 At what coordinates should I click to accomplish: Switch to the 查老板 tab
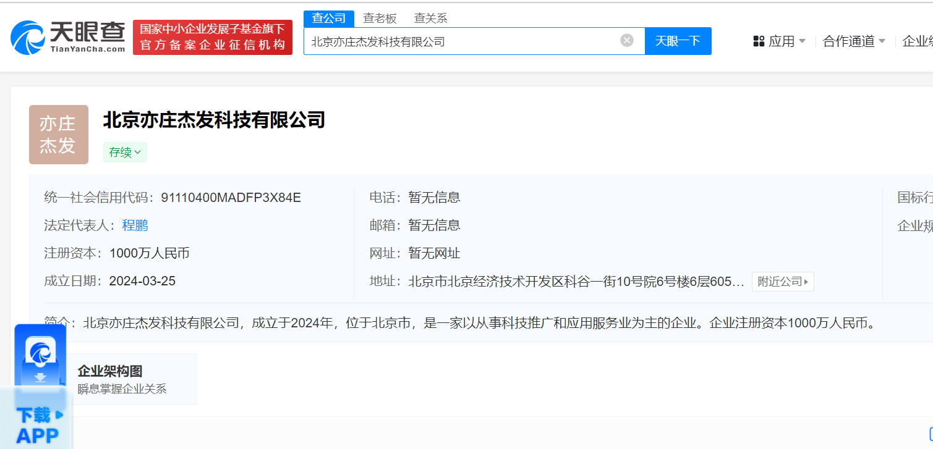[x=380, y=19]
